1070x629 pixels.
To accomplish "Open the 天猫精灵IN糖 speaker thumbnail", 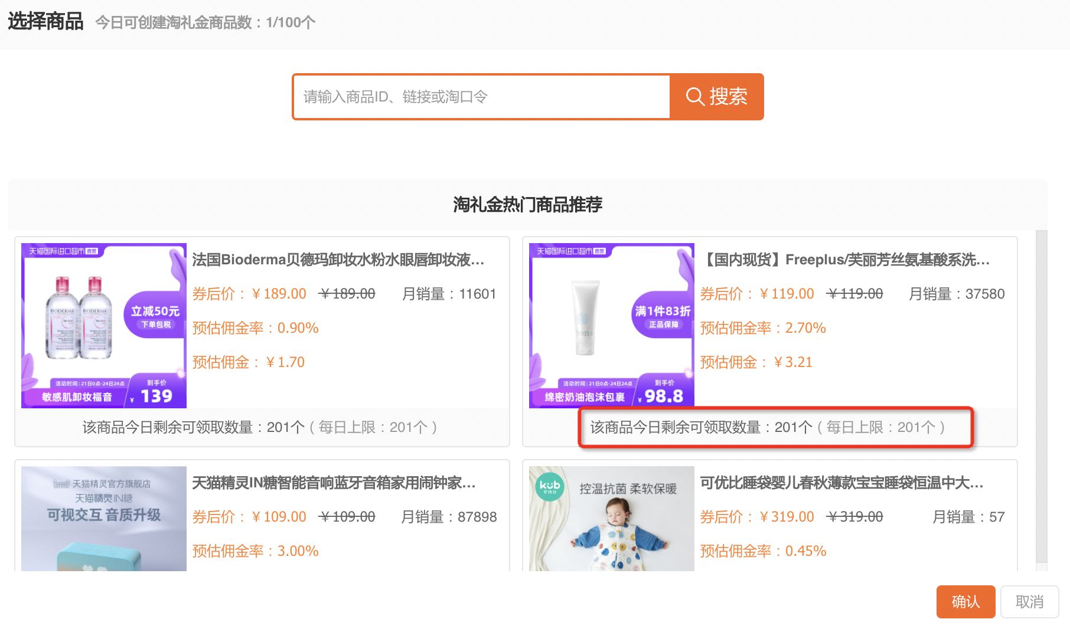I will [x=104, y=519].
